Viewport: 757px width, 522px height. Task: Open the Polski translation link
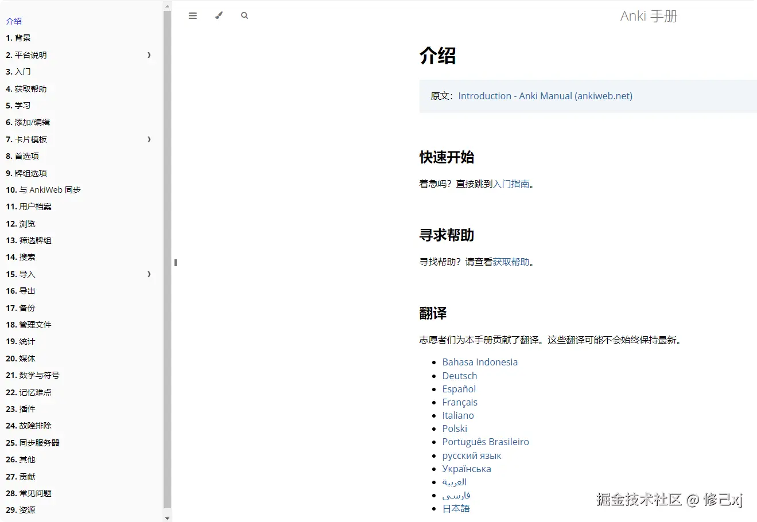pos(455,428)
